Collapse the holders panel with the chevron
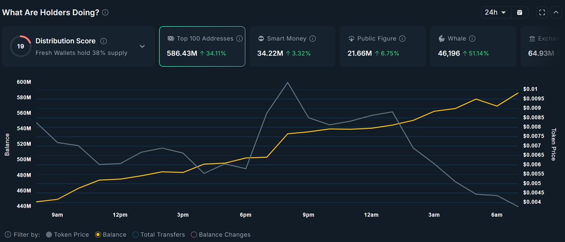Viewport: 565px width, 242px height. tap(555, 12)
